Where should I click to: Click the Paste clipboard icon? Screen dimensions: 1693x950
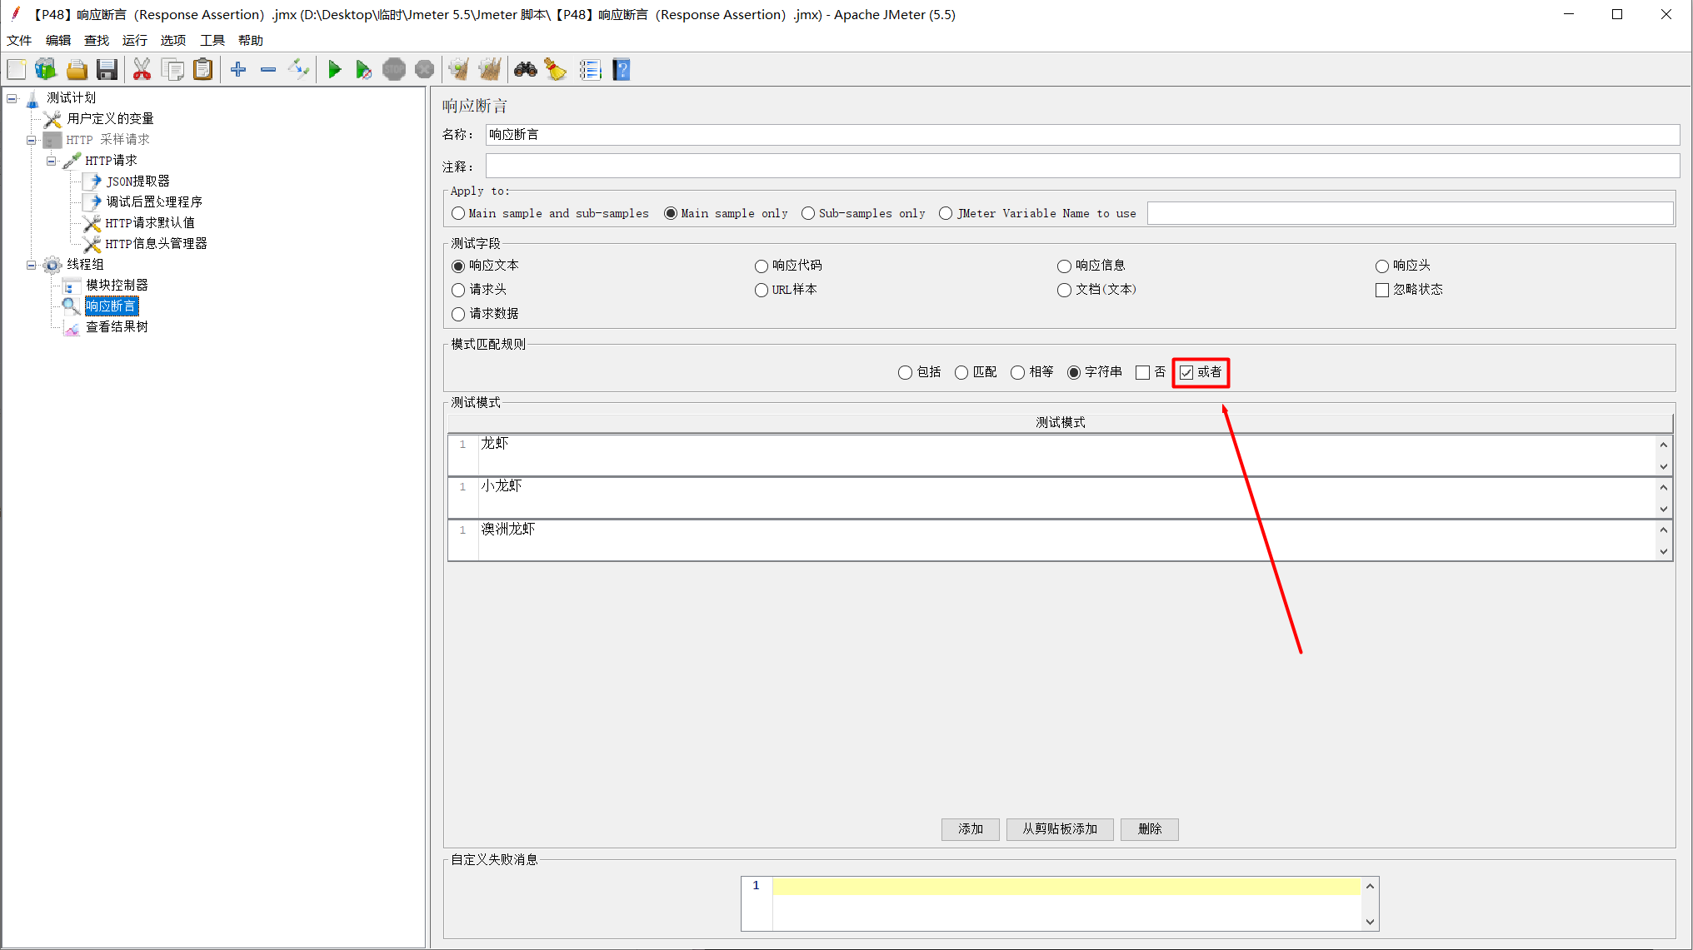tap(203, 70)
